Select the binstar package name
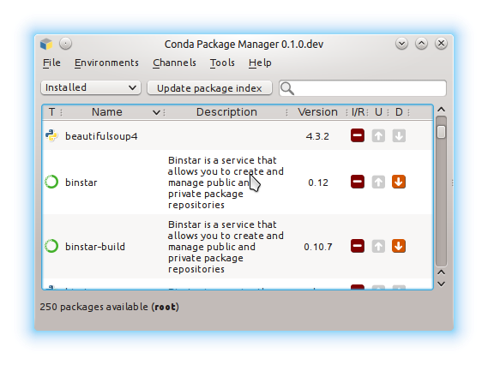The width and height of the screenshot is (488, 365). 81,182
